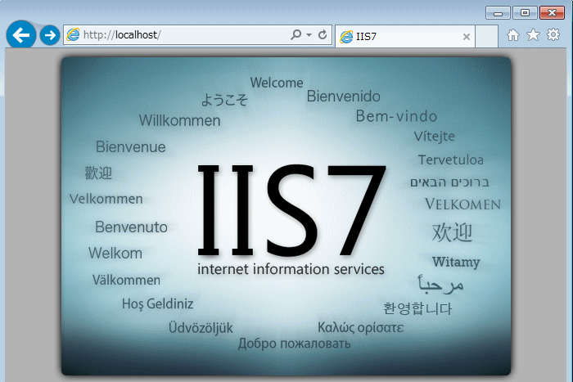Click the 'Willkommen' text

coord(180,120)
